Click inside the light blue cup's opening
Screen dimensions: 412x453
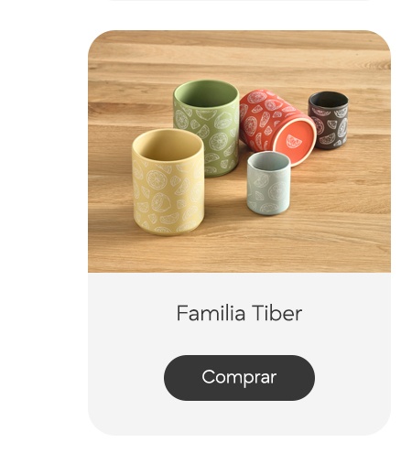pyautogui.click(x=268, y=160)
